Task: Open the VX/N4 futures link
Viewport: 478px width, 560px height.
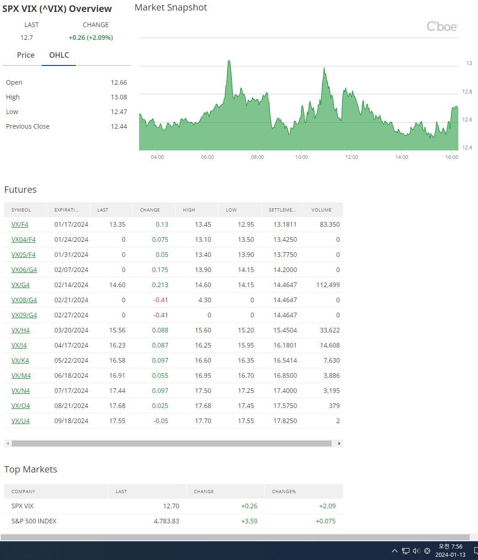Action: click(x=21, y=391)
